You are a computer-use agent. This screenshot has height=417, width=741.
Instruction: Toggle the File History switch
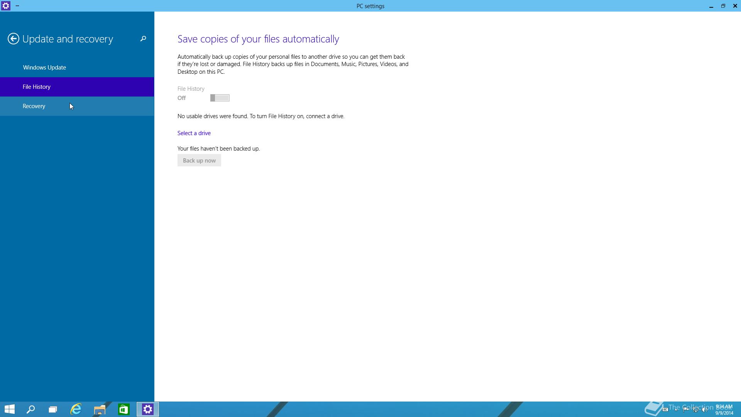220,98
